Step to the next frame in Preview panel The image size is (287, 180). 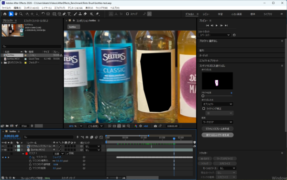(221, 25)
